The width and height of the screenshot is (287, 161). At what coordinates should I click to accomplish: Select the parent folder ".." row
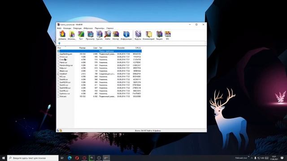(x=100, y=51)
